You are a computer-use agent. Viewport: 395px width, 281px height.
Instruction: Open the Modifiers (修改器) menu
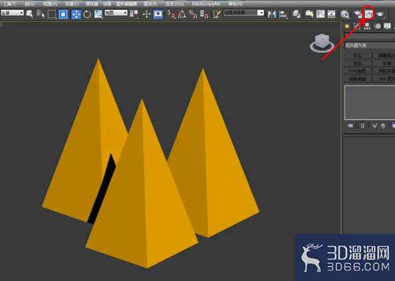click(92, 4)
